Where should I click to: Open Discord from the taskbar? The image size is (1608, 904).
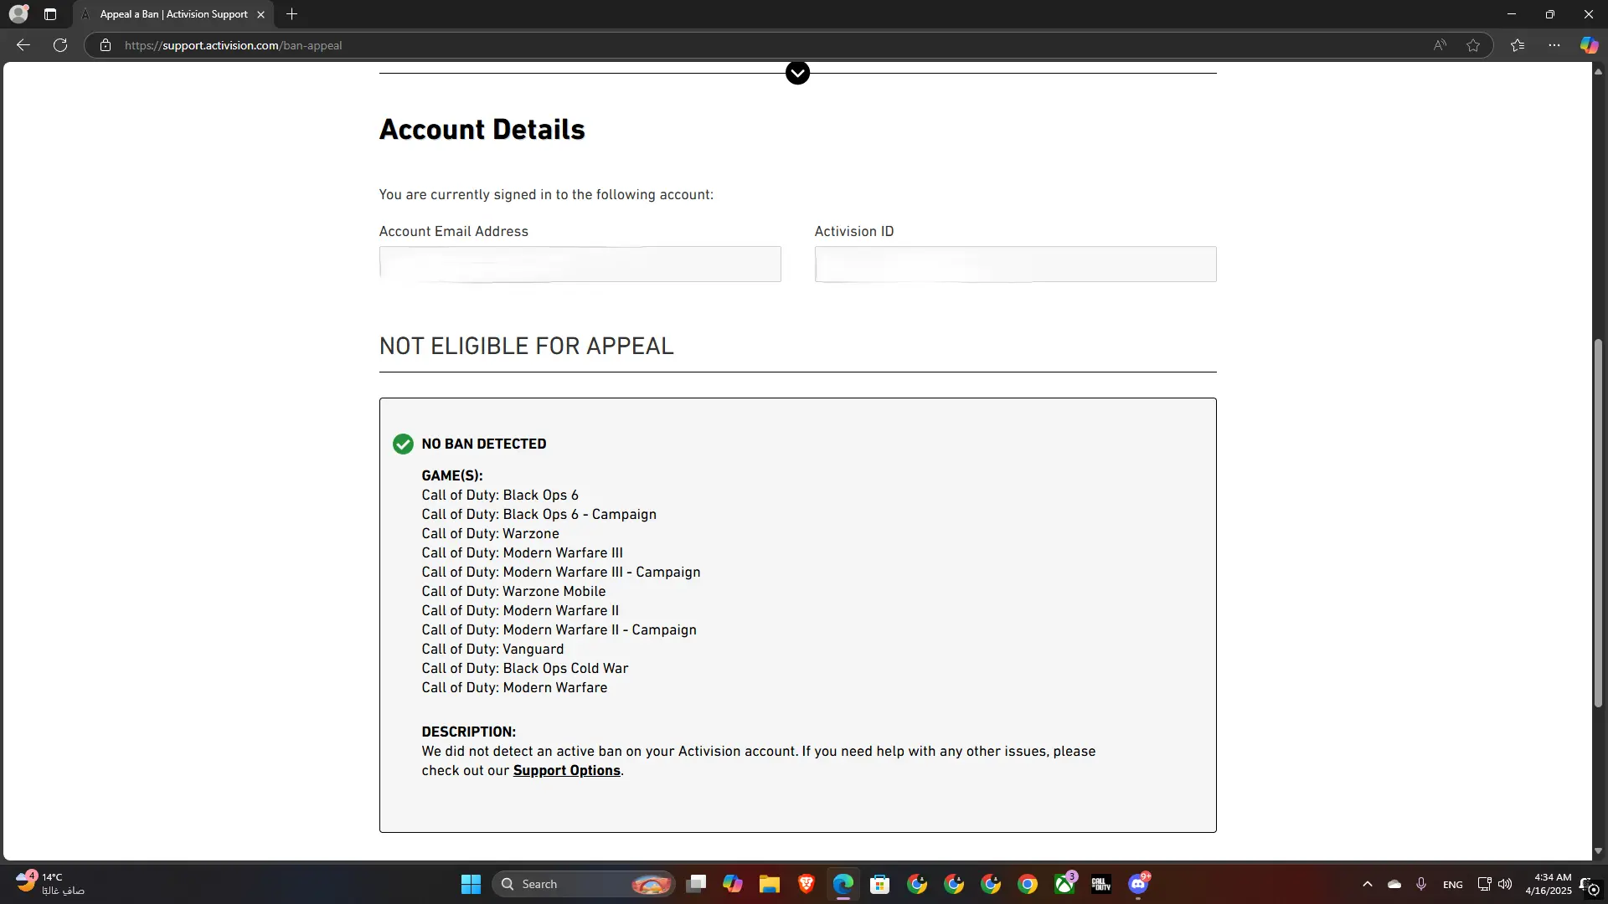coord(1138,884)
